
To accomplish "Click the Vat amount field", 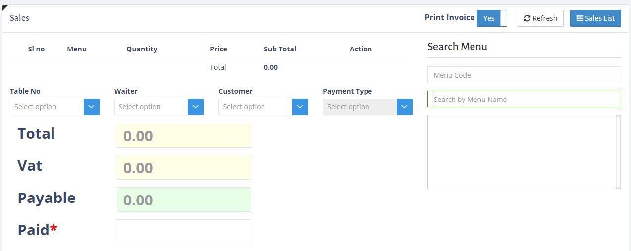I will (184, 167).
